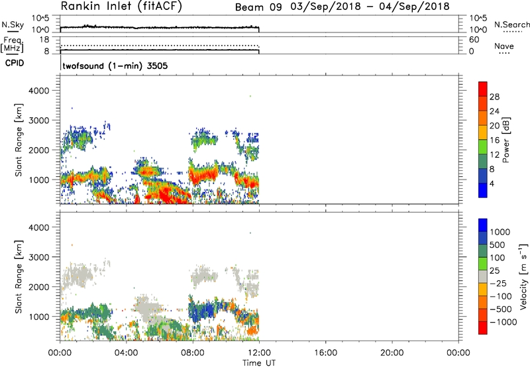Select the Time UT axis title
The image size is (530, 367).
pos(259,363)
